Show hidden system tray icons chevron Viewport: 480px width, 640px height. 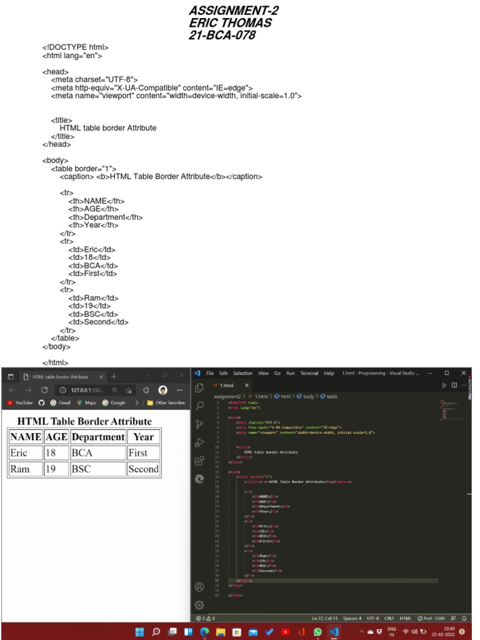pyautogui.click(x=361, y=632)
